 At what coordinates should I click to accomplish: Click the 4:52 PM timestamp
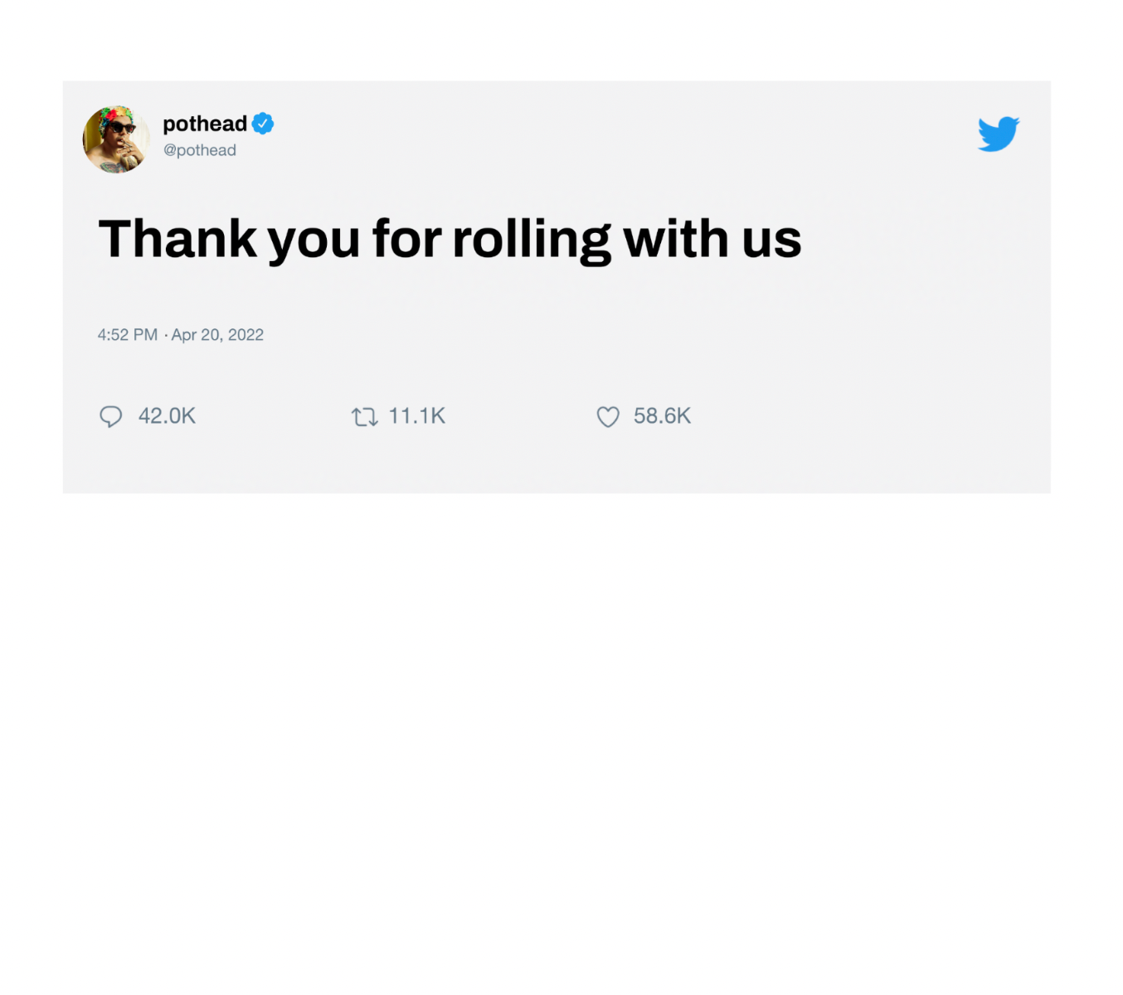(x=127, y=335)
